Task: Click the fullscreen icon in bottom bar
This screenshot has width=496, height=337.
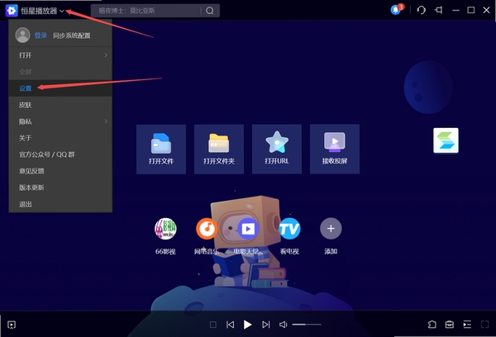Action: coord(484,325)
